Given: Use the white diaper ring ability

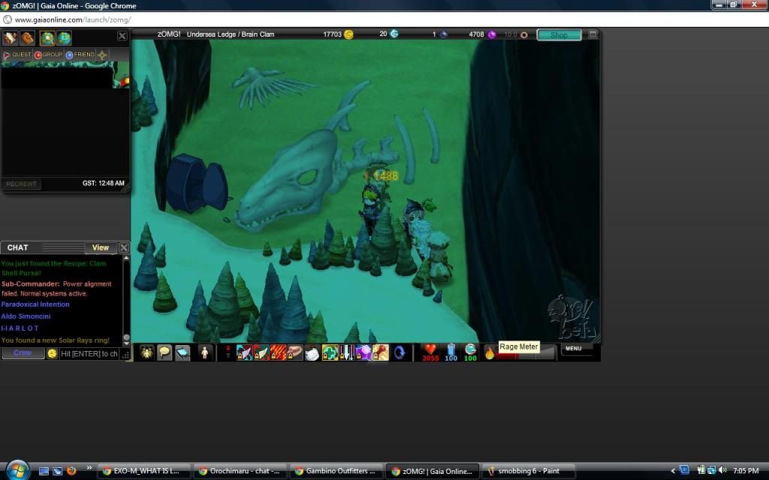Looking at the screenshot, I should tap(312, 352).
